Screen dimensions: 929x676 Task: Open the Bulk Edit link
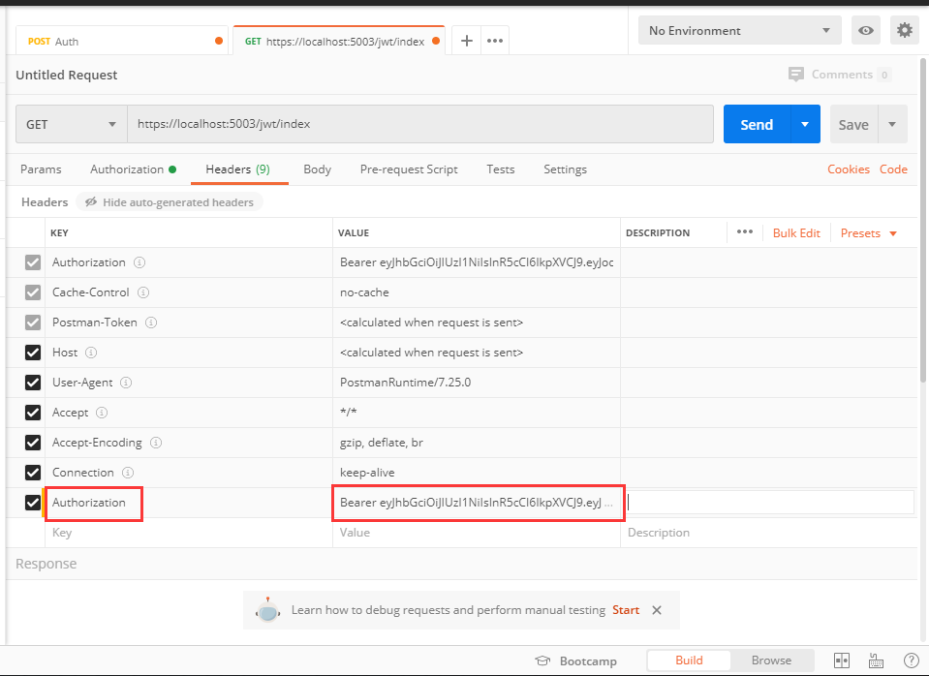click(796, 233)
